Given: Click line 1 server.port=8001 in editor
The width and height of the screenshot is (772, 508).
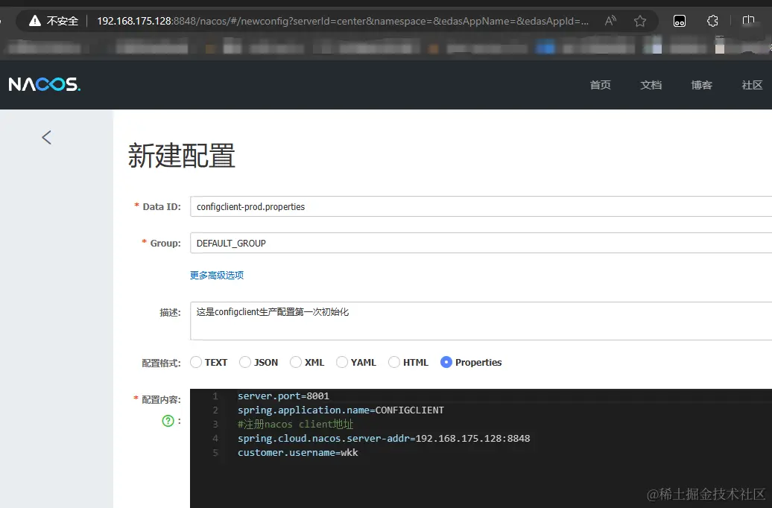Looking at the screenshot, I should [283, 396].
